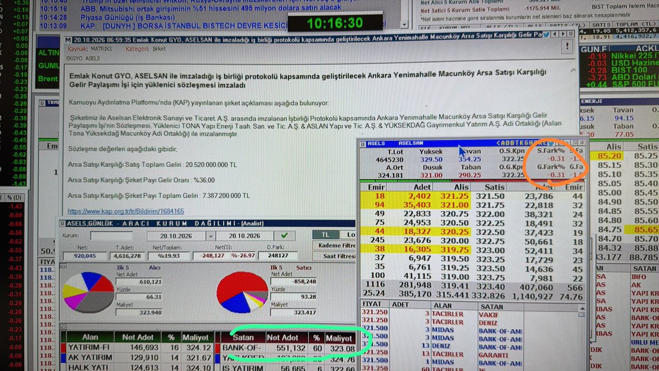
Task: Select the bid price 321.25 in ASELS depth
Action: [x=454, y=196]
